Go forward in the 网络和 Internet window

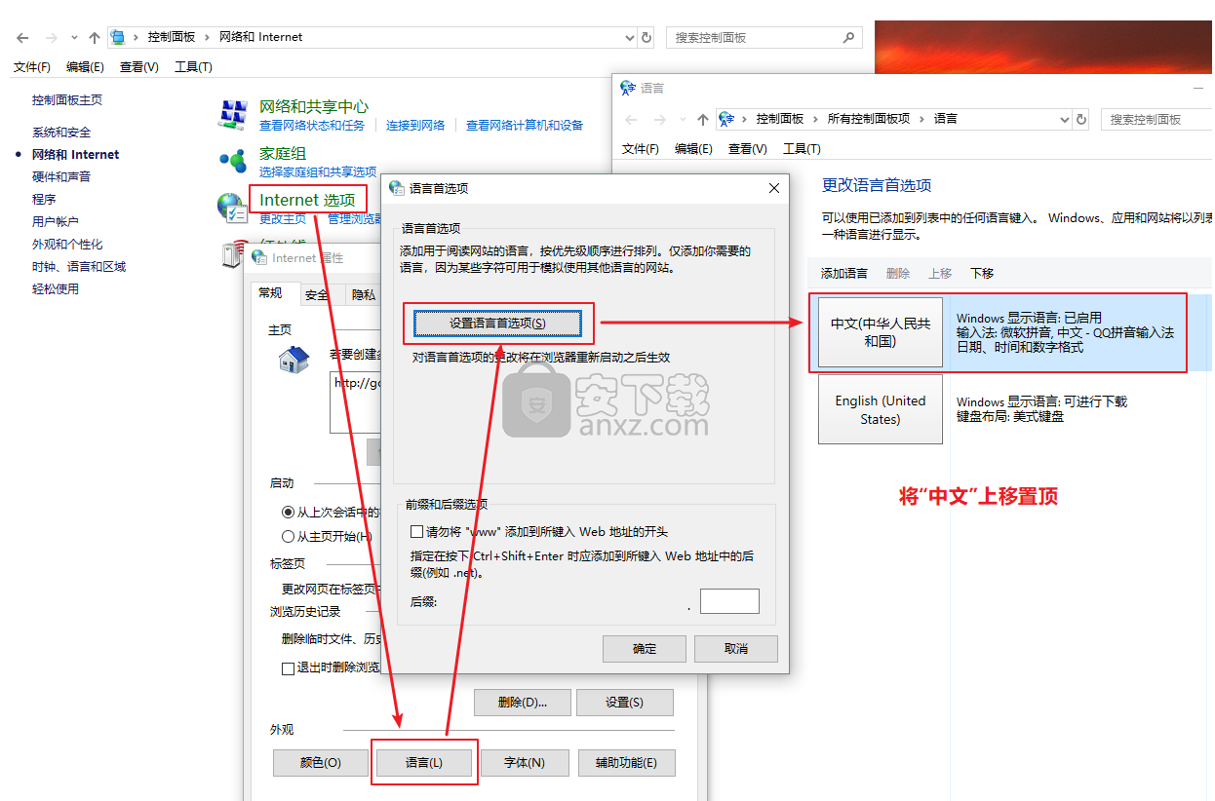[51, 38]
